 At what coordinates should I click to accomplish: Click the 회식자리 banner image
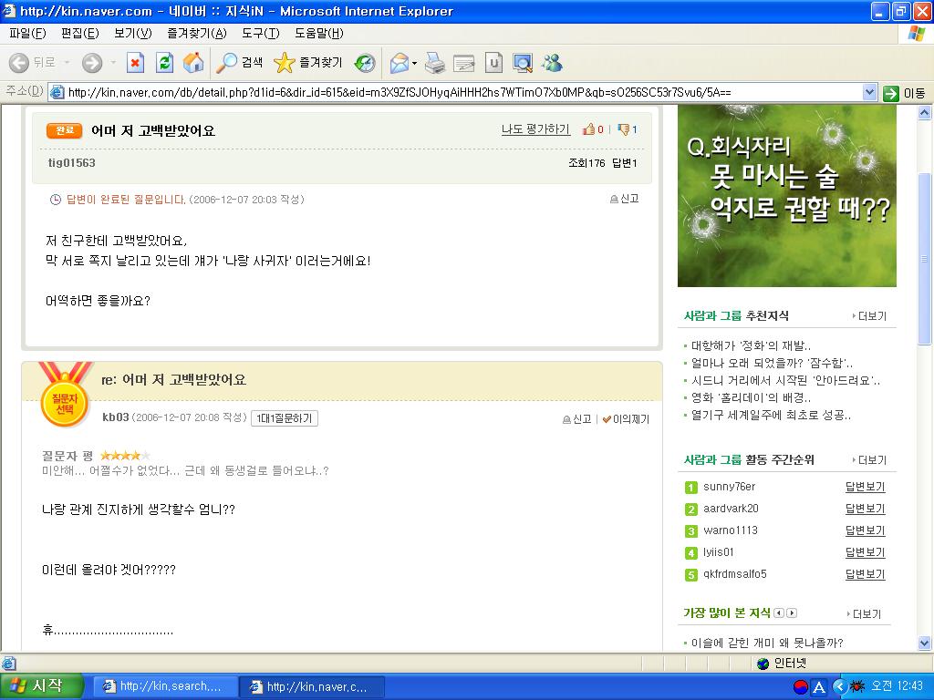[x=787, y=196]
